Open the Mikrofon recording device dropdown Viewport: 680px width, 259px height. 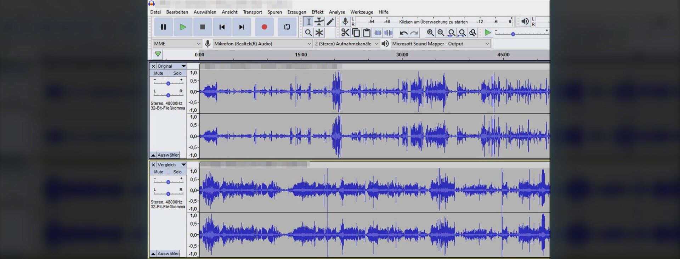pyautogui.click(x=262, y=44)
